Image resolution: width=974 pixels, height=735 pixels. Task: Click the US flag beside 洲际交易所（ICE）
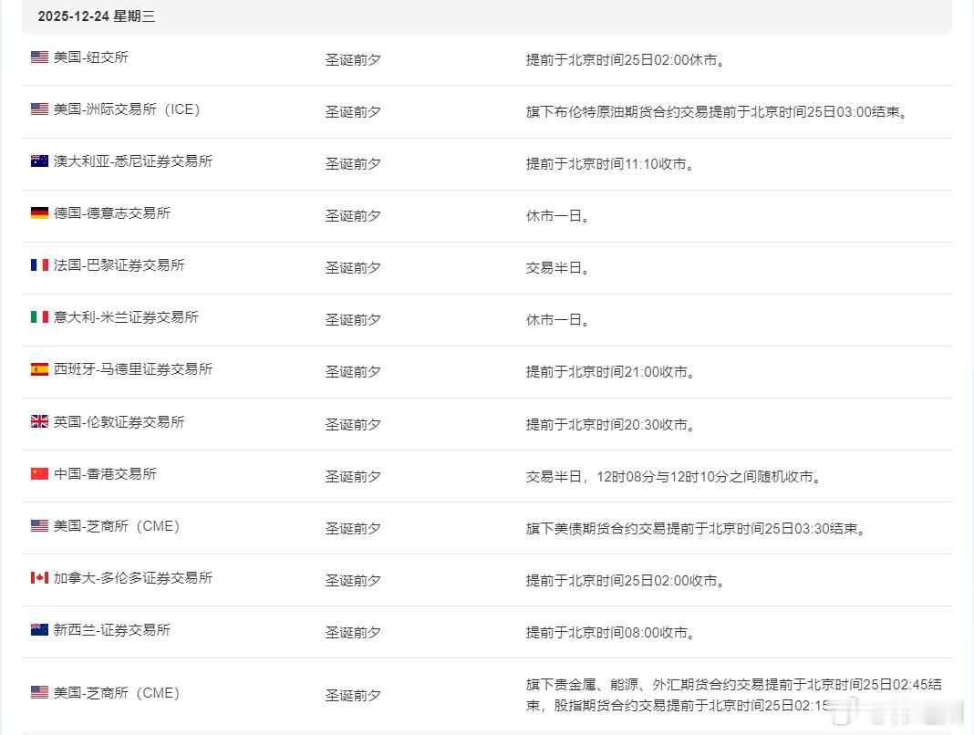coord(37,108)
